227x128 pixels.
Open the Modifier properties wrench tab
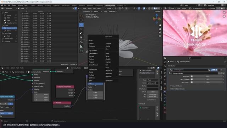point(165,92)
